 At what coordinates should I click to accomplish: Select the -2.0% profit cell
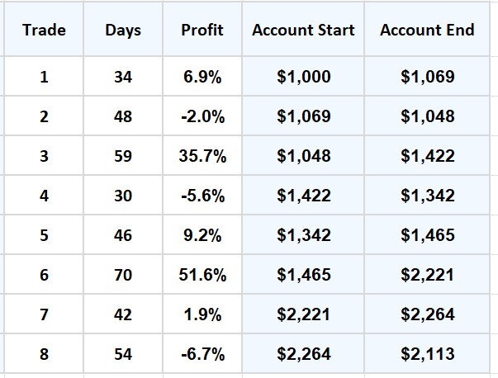click(202, 116)
